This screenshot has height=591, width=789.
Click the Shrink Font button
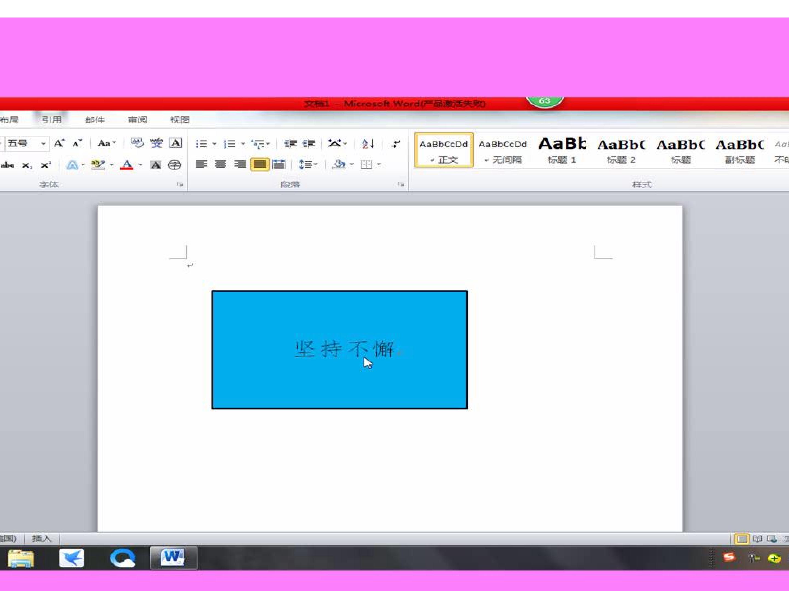(77, 144)
